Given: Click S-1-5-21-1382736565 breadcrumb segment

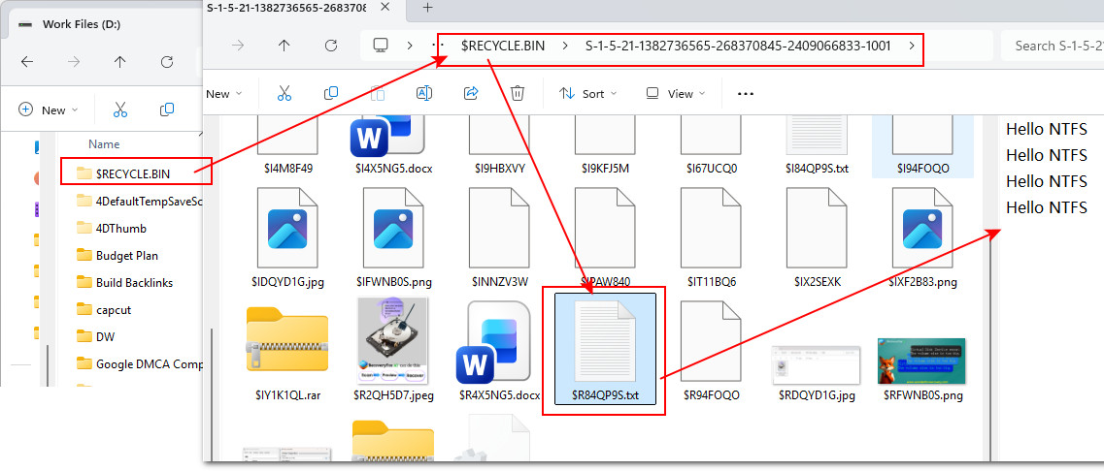Looking at the screenshot, I should (738, 46).
